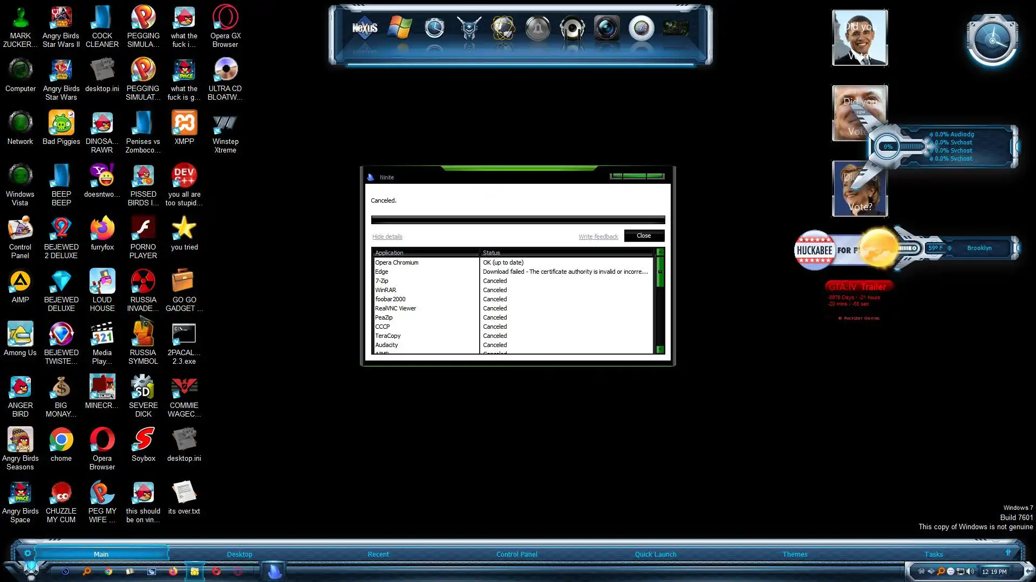The height and width of the screenshot is (582, 1036).
Task: Open the Windows flag dock icon
Action: click(400, 28)
